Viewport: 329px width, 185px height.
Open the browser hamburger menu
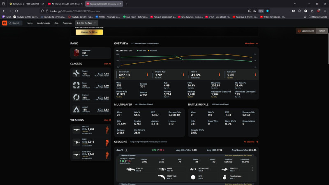tap(325, 11)
